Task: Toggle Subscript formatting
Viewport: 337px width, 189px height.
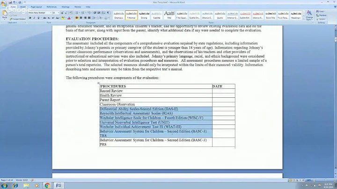Action: click(49, 18)
